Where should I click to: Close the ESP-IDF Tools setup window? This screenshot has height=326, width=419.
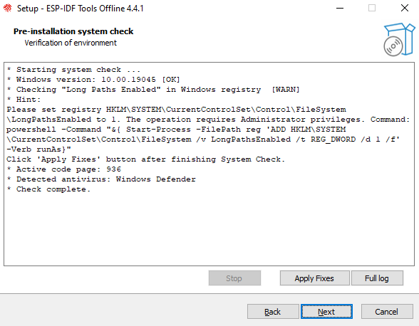point(405,8)
